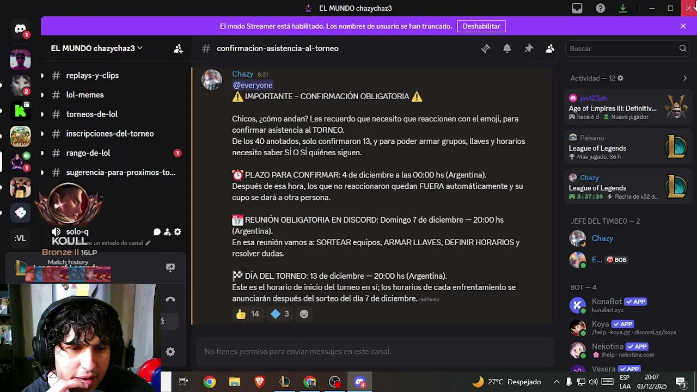Add a reaction with the smiley icon
The width and height of the screenshot is (697, 392).
coord(304,314)
